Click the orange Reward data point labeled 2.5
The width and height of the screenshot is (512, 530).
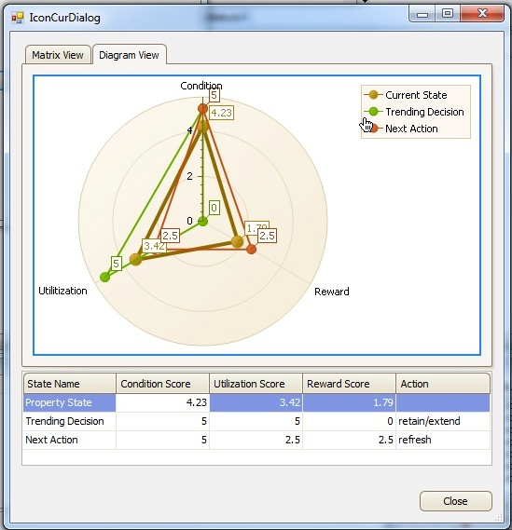click(x=252, y=249)
